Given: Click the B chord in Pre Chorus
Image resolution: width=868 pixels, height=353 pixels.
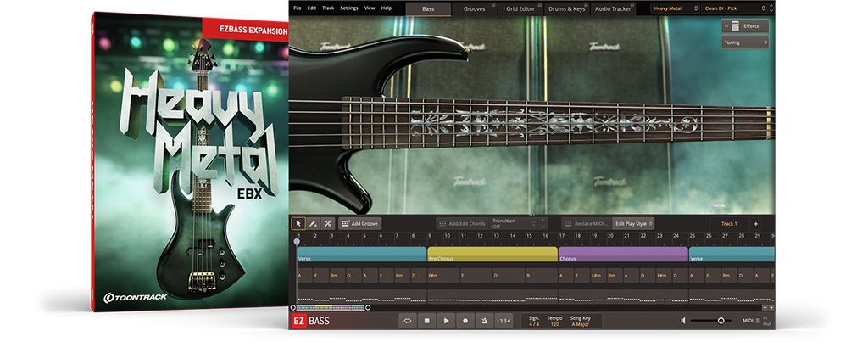Looking at the screenshot, I should pos(541,276).
